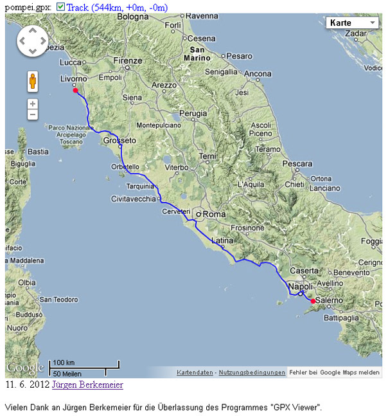Pan the map down with the down arrow
This screenshot has width=388, height=416.
click(x=32, y=51)
